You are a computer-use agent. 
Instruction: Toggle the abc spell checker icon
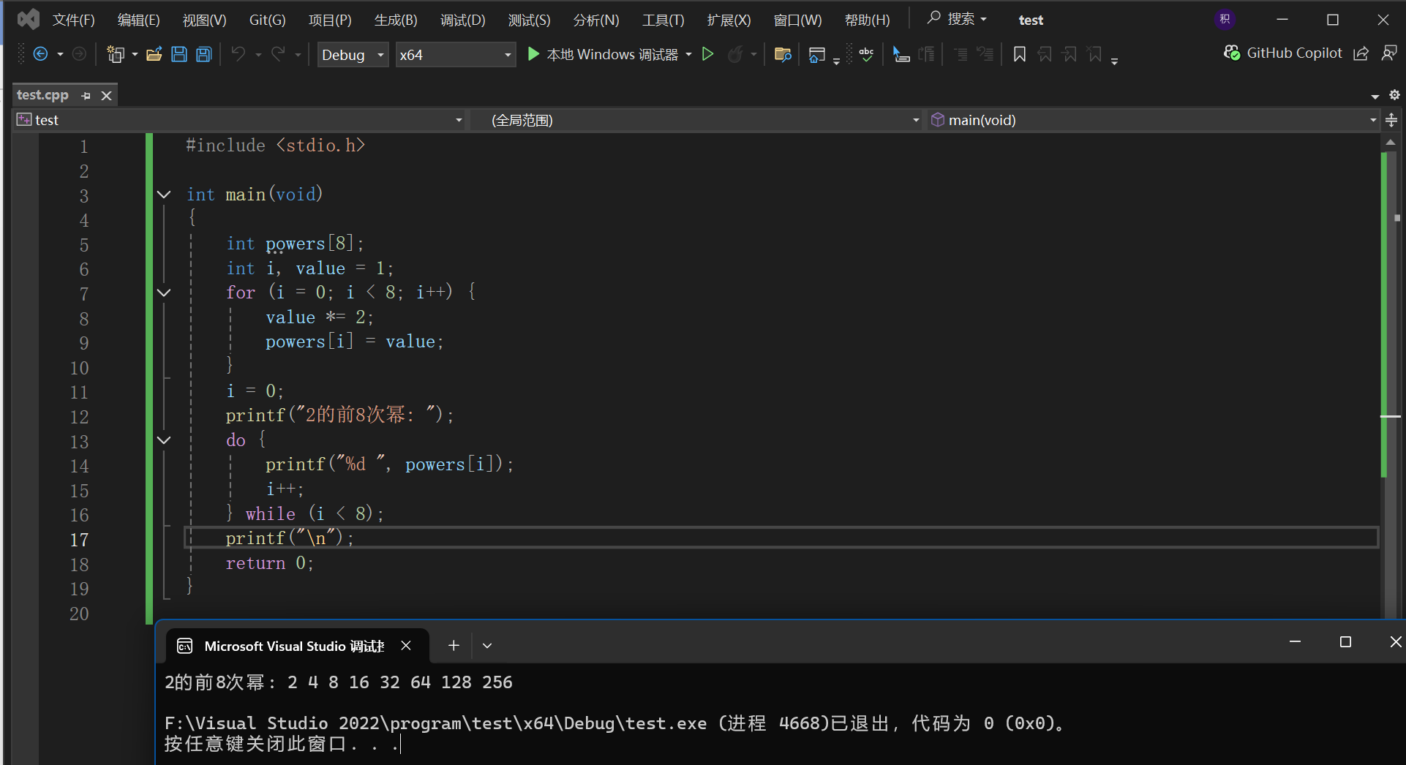click(x=866, y=54)
